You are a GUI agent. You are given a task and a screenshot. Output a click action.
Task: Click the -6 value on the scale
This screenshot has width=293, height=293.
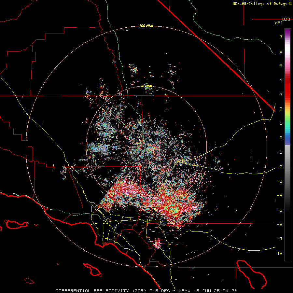(280, 225)
